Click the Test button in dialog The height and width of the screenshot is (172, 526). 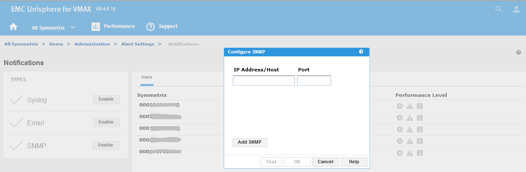pos(271,162)
